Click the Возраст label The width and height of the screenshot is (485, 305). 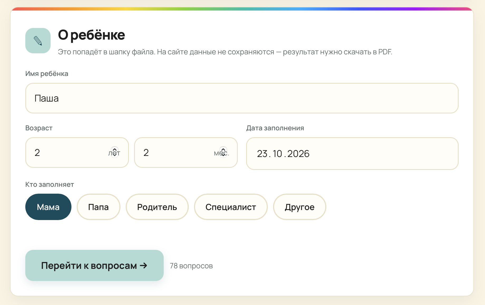tap(39, 128)
